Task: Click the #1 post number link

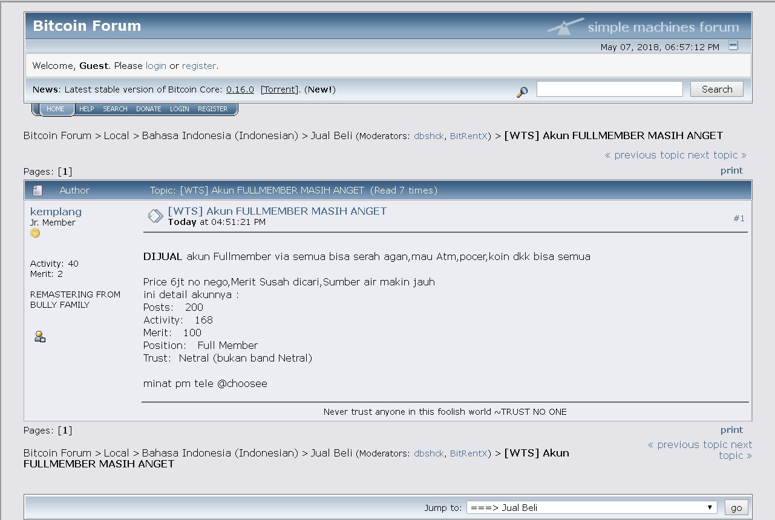Action: [739, 218]
